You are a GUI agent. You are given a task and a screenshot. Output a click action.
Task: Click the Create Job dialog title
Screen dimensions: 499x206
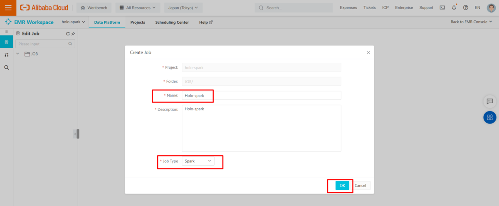141,52
